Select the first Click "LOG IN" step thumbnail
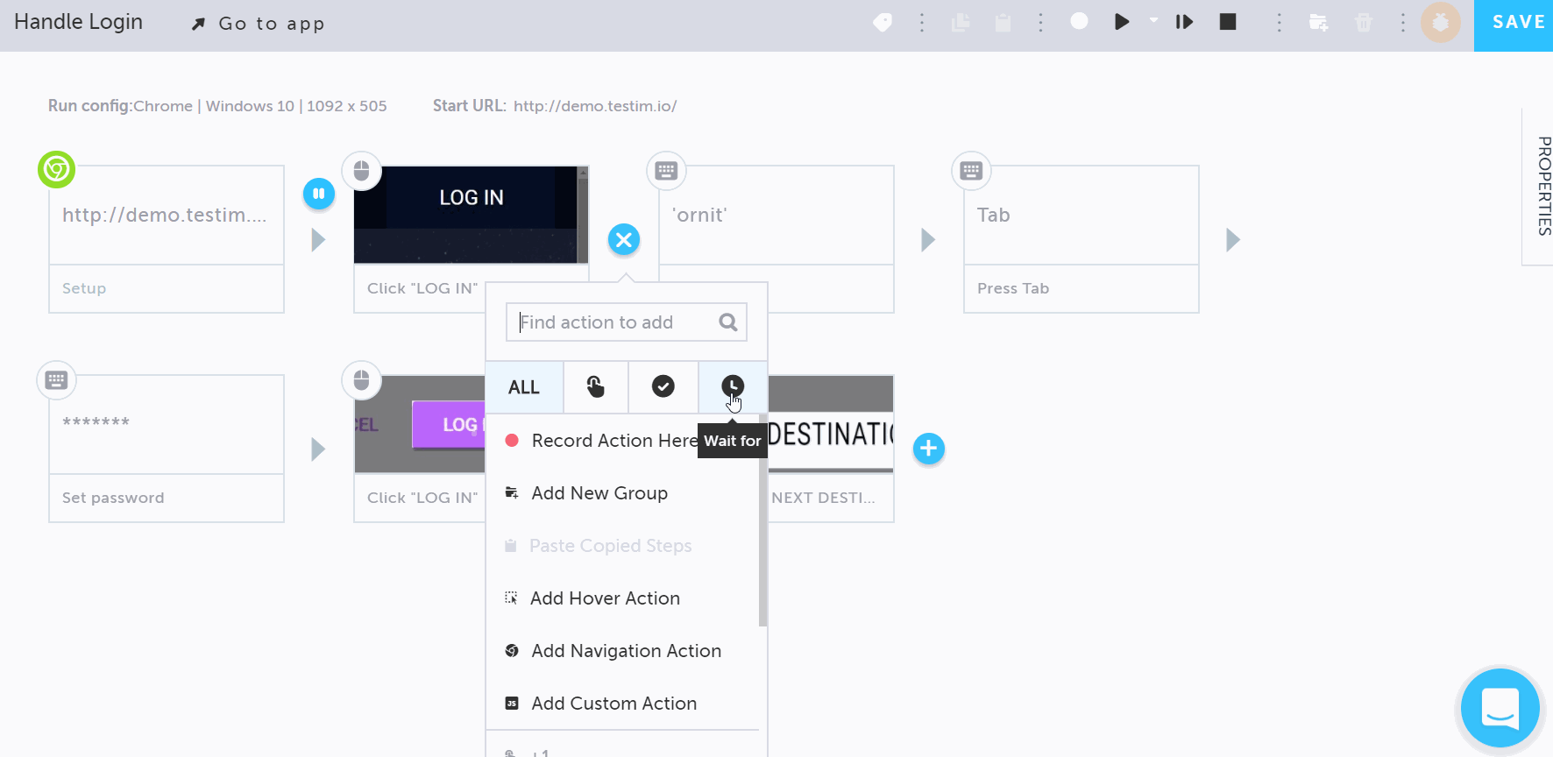The image size is (1553, 757). coord(471,215)
